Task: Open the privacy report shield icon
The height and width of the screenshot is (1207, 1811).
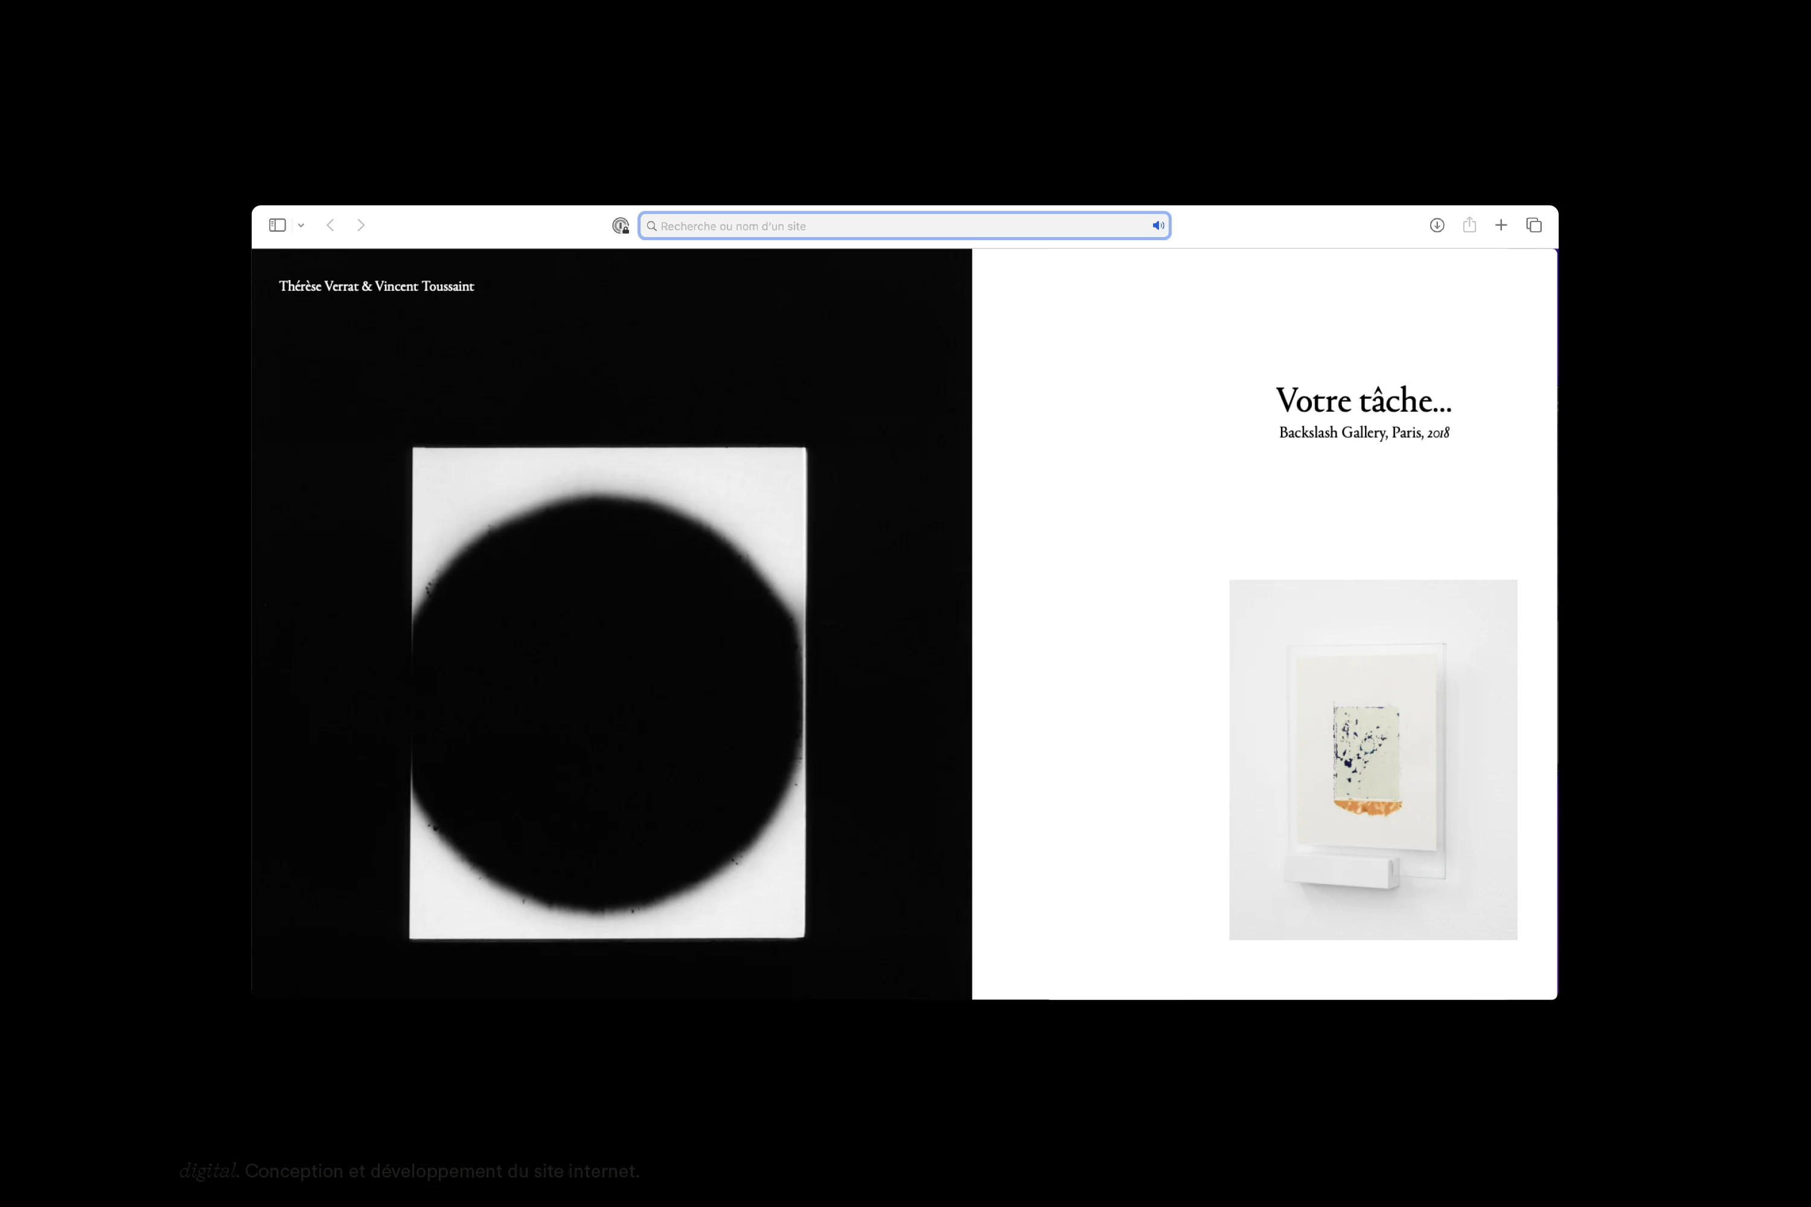Action: pos(620,226)
